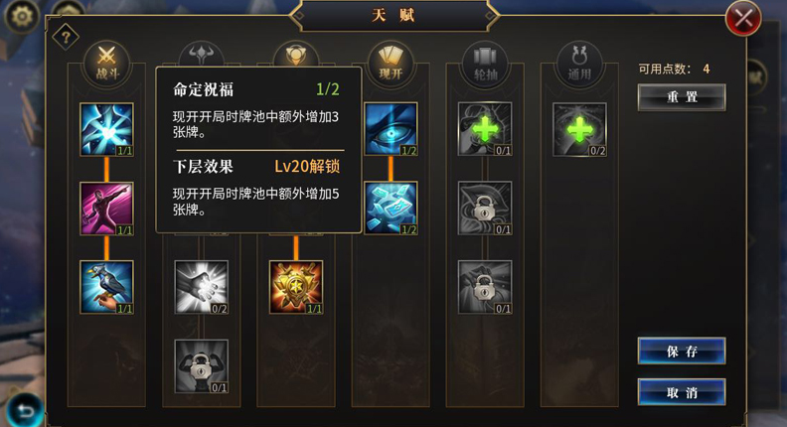The image size is (787, 427).
Task: Save talents with the 保存 button
Action: tap(682, 351)
